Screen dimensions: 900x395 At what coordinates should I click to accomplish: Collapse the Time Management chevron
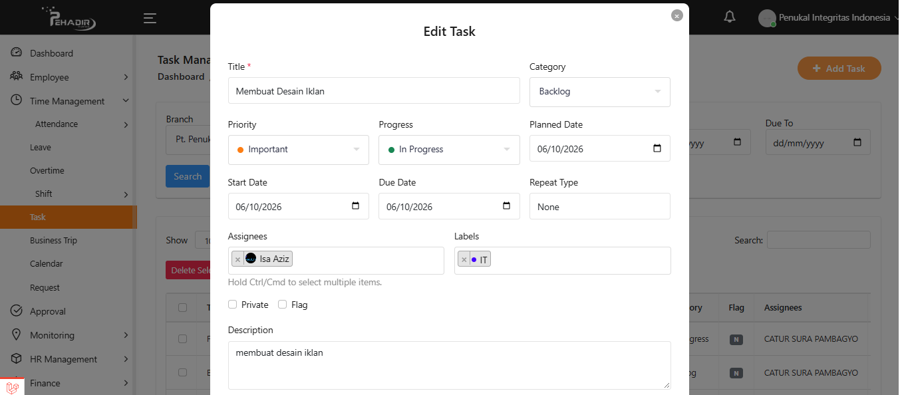point(126,101)
